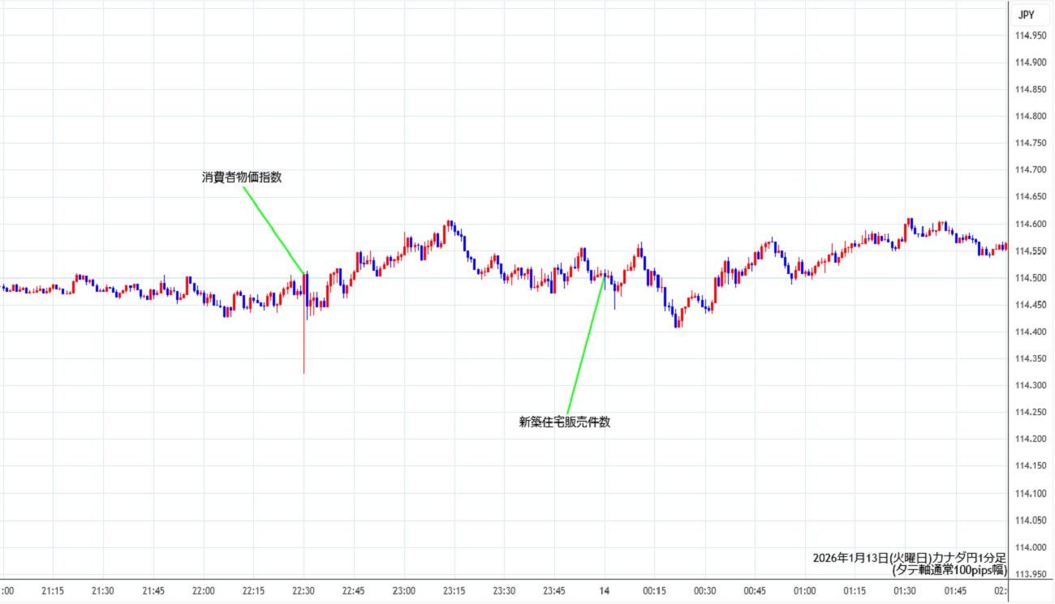Viewport: 1055px width, 604px height.
Task: Click the タテ軸通常100pips幅 note text
Action: click(949, 570)
